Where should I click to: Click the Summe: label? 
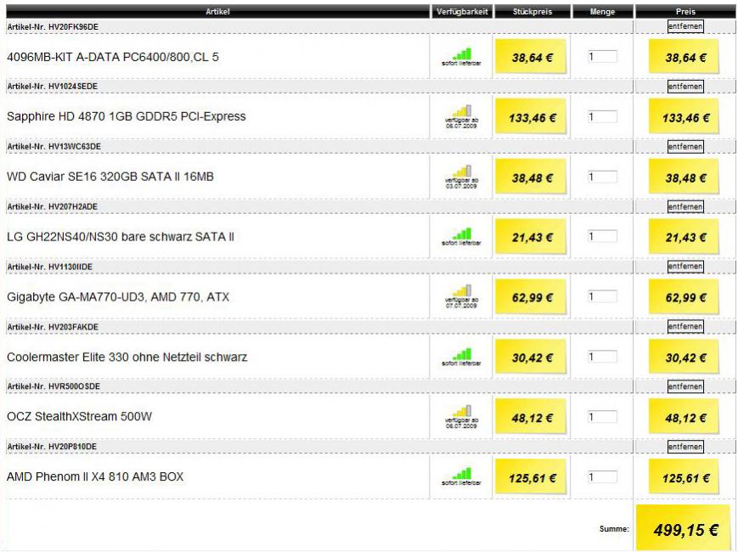(614, 528)
